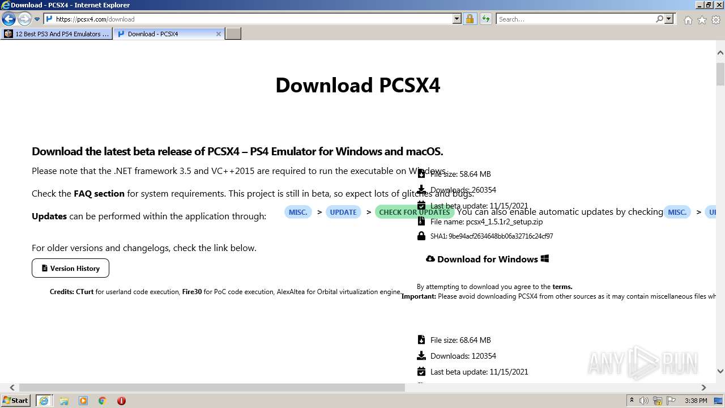Click the 3:38 PM system clock

696,401
